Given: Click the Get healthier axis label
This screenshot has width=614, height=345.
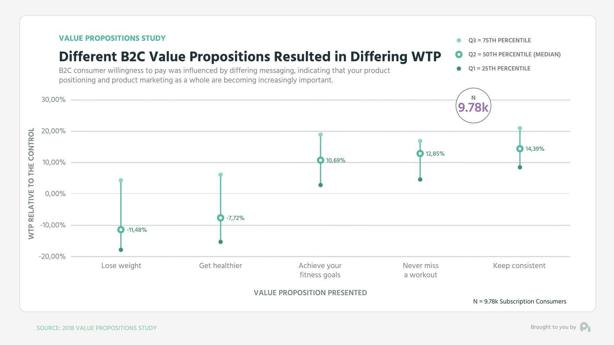Looking at the screenshot, I should tap(220, 266).
